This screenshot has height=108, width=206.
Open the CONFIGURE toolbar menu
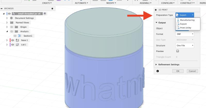pyautogui.click(x=168, y=3)
